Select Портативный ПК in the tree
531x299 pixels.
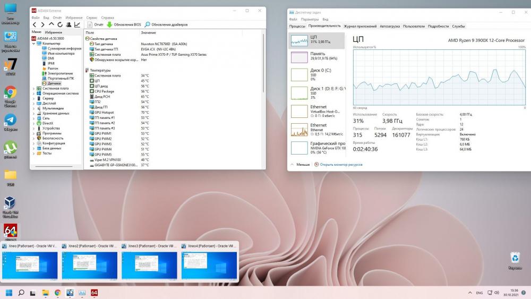coord(58,78)
